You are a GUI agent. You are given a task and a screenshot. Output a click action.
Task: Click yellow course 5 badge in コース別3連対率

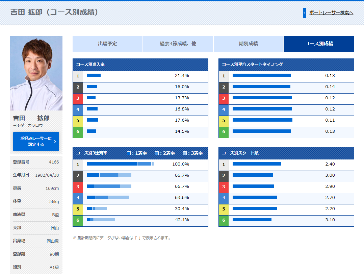click(78, 209)
